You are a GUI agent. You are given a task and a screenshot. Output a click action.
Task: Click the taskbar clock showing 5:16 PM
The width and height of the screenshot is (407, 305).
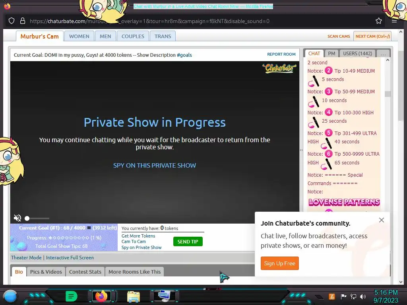386,296
